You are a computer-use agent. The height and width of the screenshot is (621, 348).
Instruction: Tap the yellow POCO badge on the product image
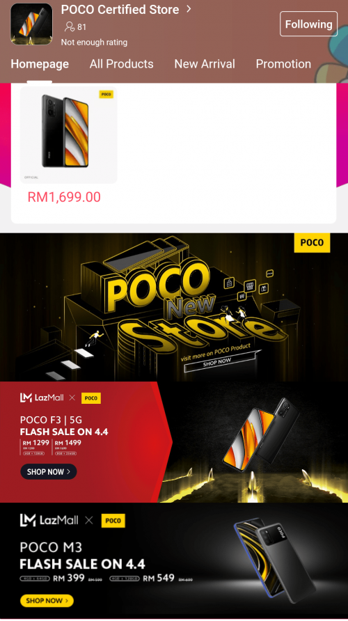point(106,94)
